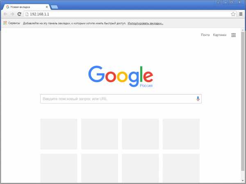The width and height of the screenshot is (246, 184).
Task: Open the Google apps grid icon
Action: [x=233, y=35]
